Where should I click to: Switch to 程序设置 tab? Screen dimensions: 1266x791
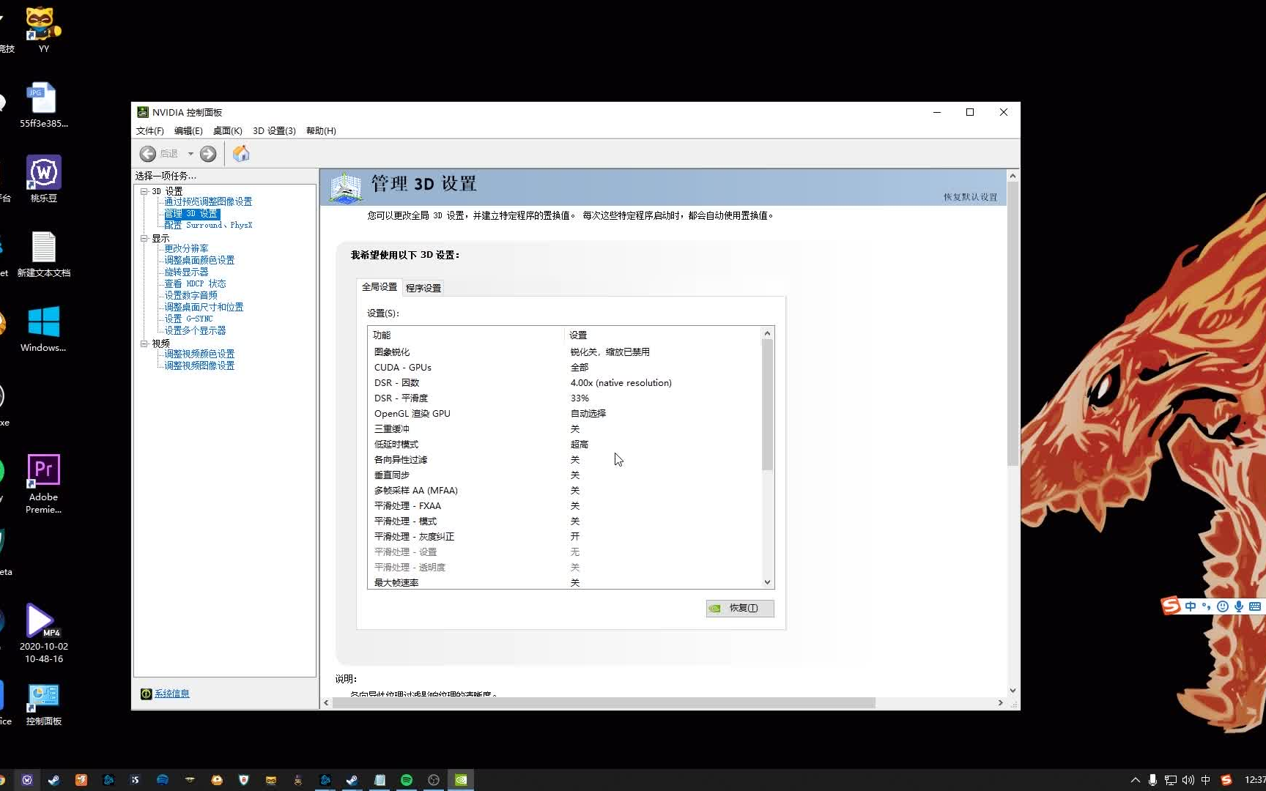point(423,288)
